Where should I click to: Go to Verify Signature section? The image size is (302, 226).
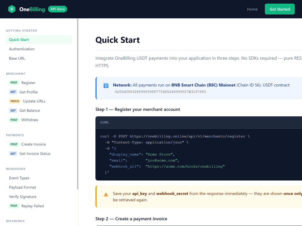39,196
